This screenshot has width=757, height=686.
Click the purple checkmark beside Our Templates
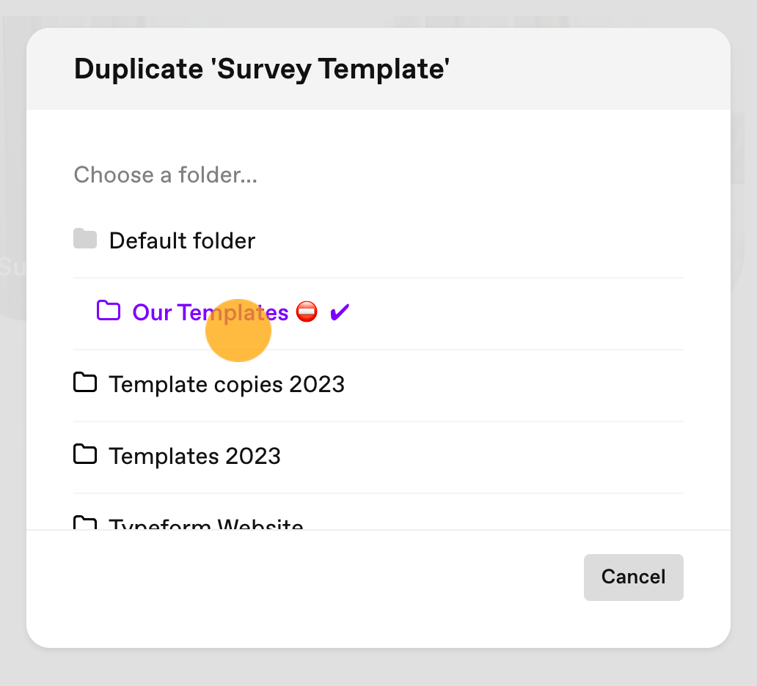[340, 312]
